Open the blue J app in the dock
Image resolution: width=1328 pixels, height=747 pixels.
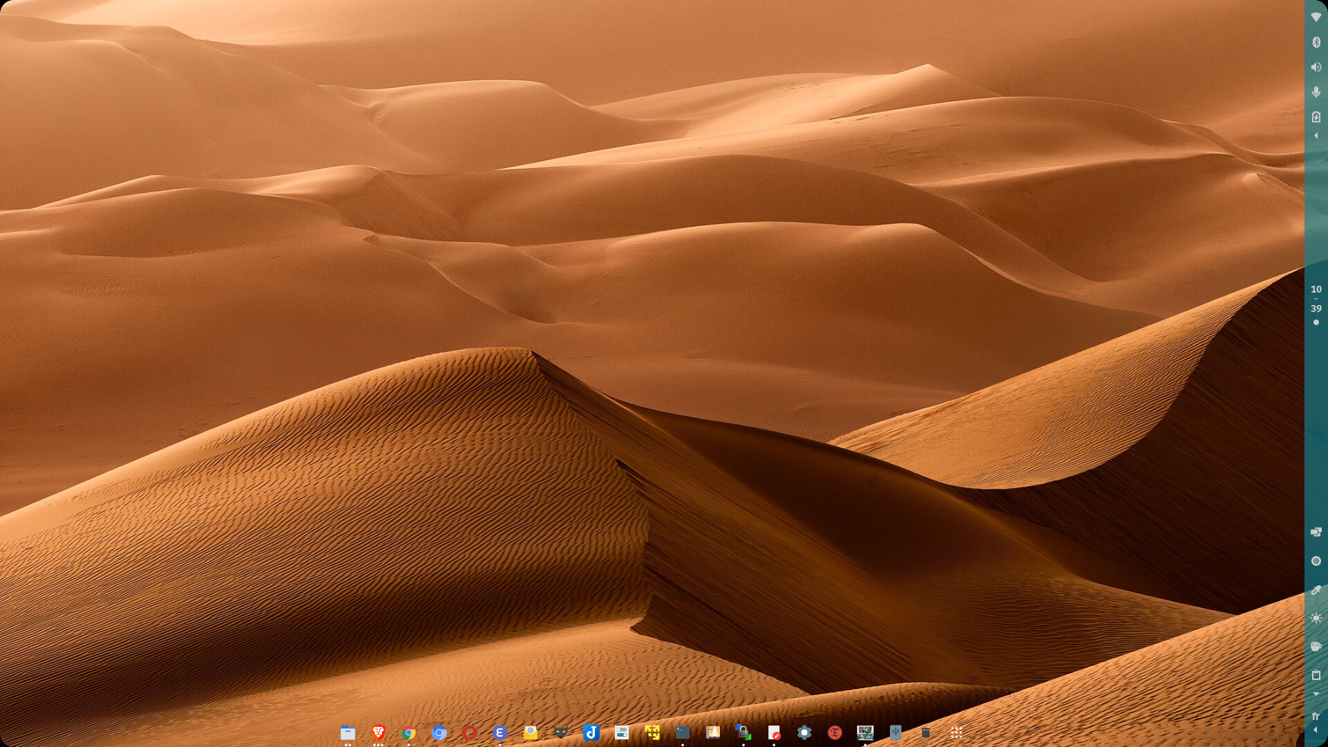(x=591, y=732)
